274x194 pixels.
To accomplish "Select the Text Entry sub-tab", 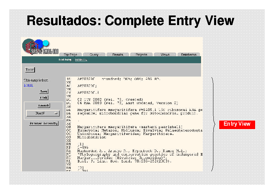I will click(65, 60).
